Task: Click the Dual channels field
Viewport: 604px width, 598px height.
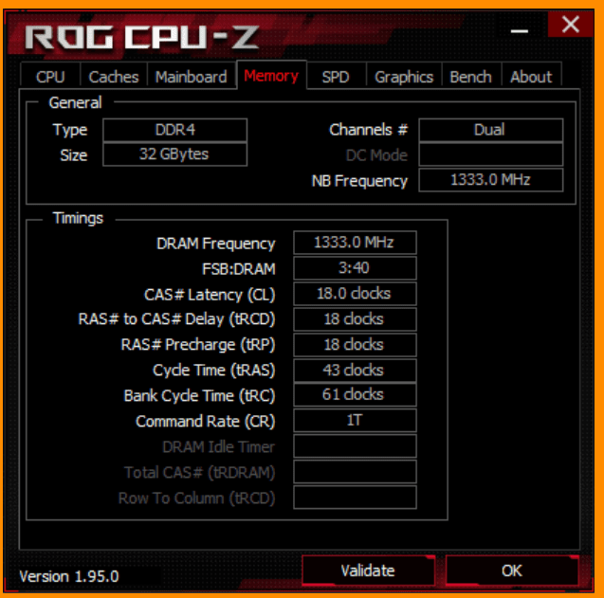Action: 491,130
